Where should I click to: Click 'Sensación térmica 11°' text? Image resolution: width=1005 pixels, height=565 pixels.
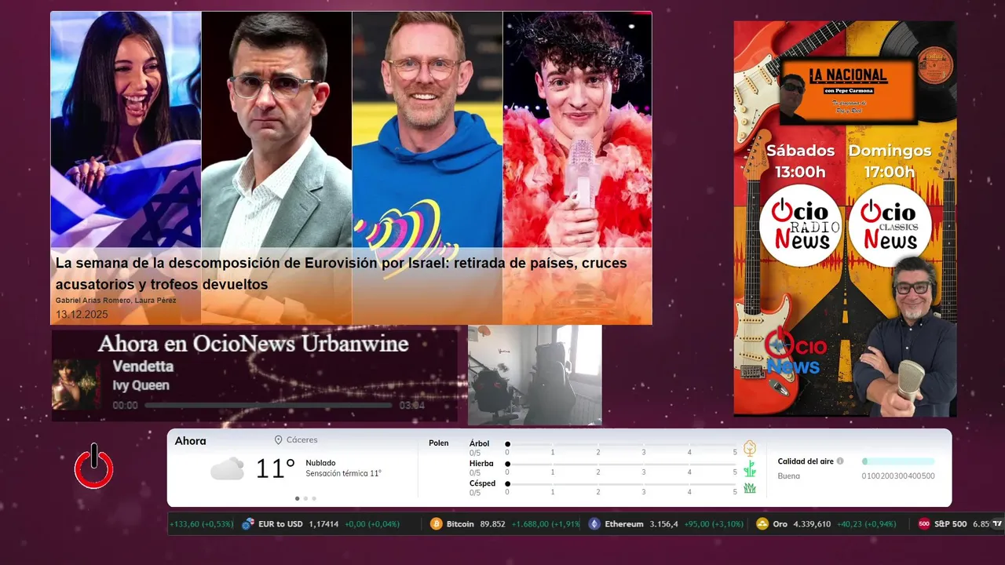343,474
